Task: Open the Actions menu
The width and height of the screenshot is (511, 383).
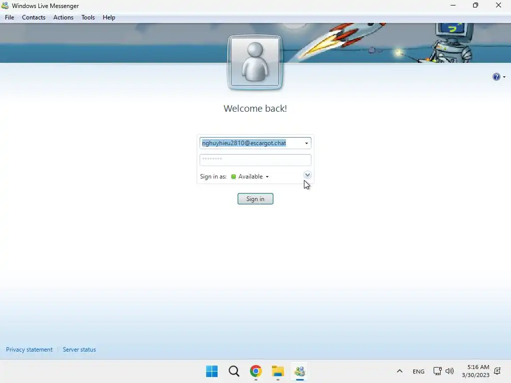Action: pos(63,17)
